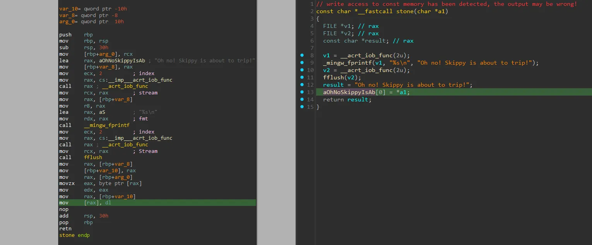The image size is (592, 245).
Task: Toggle breakpoint dot on pseudocode line 11
Action: coord(302,77)
